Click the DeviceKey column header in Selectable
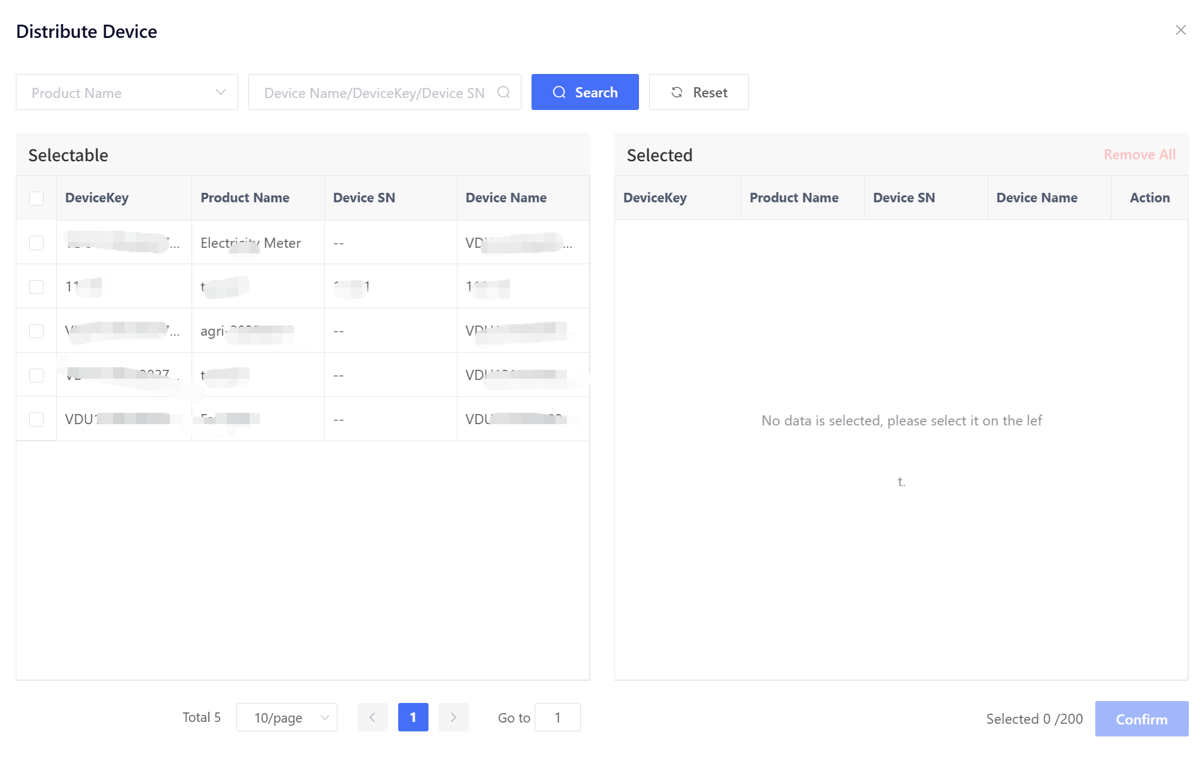 point(97,198)
